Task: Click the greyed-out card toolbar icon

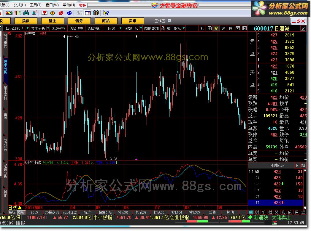Action: click(x=79, y=13)
